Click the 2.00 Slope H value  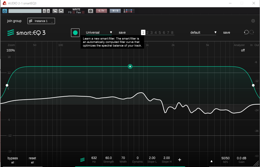[x=167, y=158]
